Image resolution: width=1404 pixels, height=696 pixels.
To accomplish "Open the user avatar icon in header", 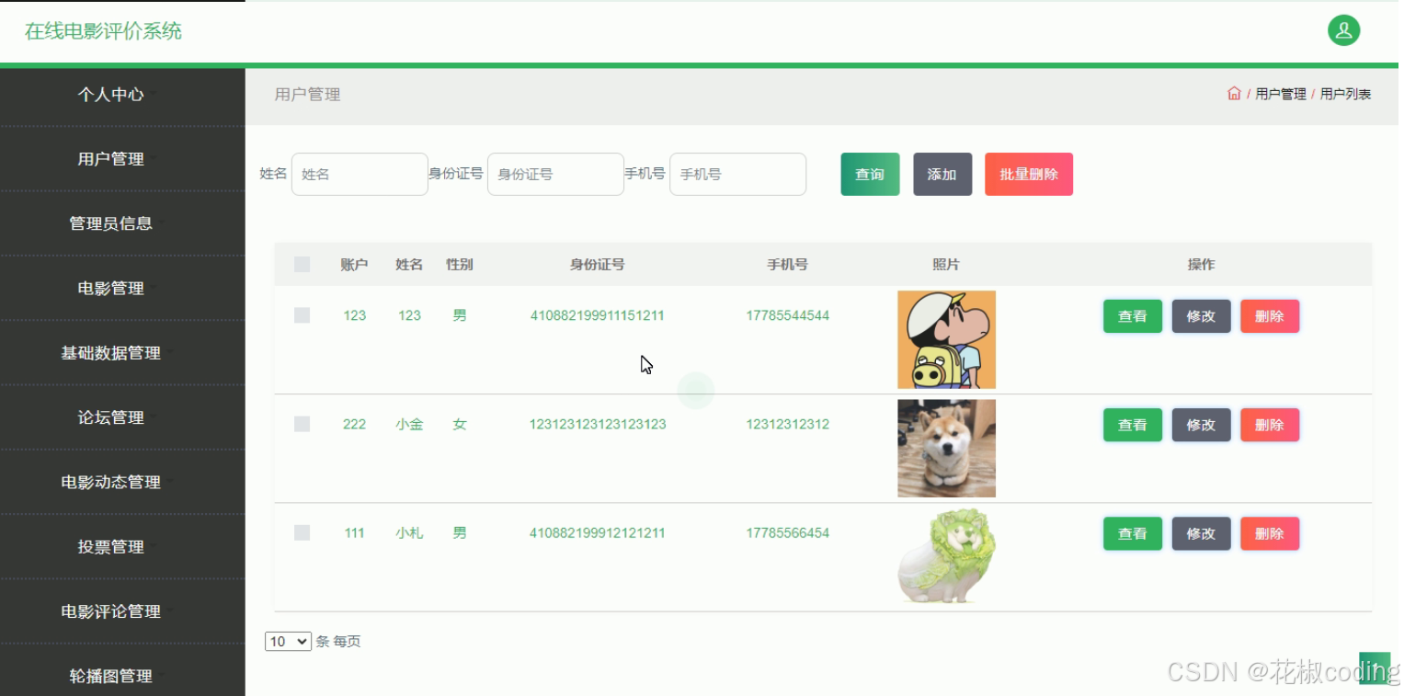I will [1343, 30].
